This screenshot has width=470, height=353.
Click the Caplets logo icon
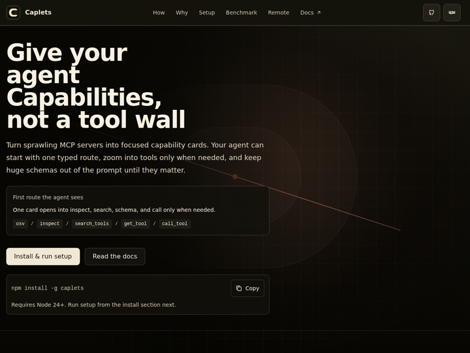tap(13, 12)
